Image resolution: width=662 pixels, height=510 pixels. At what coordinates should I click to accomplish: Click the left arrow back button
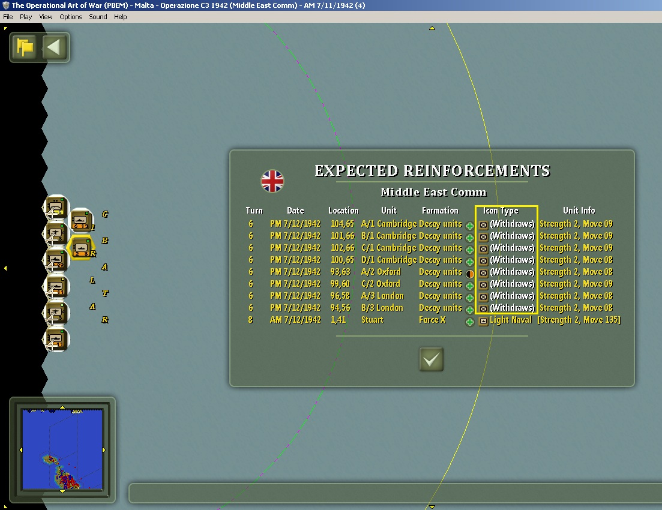54,47
